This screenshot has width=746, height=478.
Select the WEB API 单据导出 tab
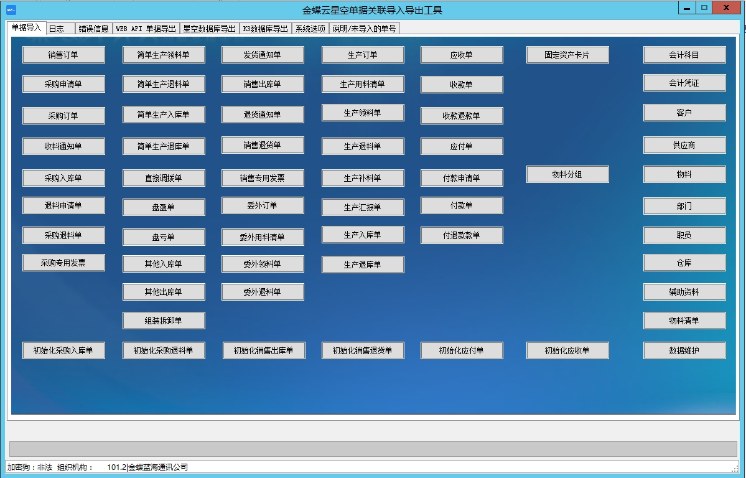coord(146,29)
